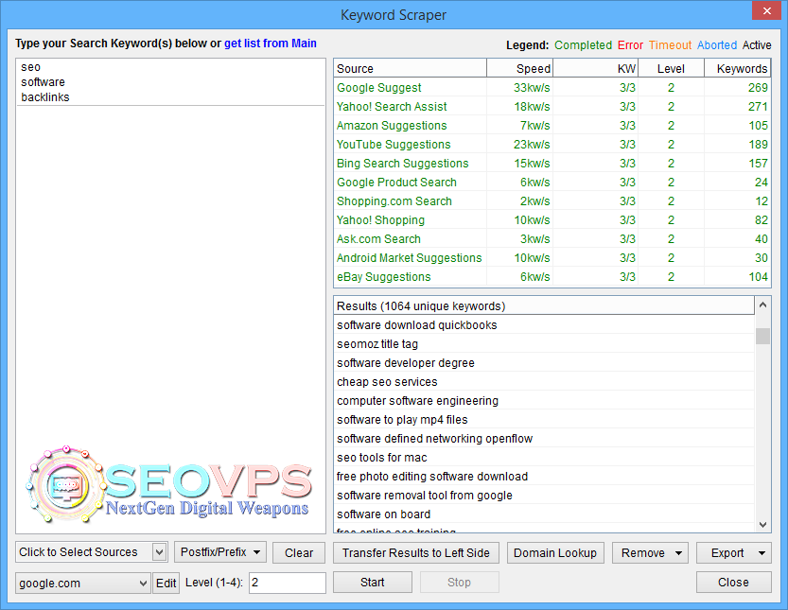The width and height of the screenshot is (788, 610).
Task: Select result 'software developer degree'
Action: [x=544, y=363]
